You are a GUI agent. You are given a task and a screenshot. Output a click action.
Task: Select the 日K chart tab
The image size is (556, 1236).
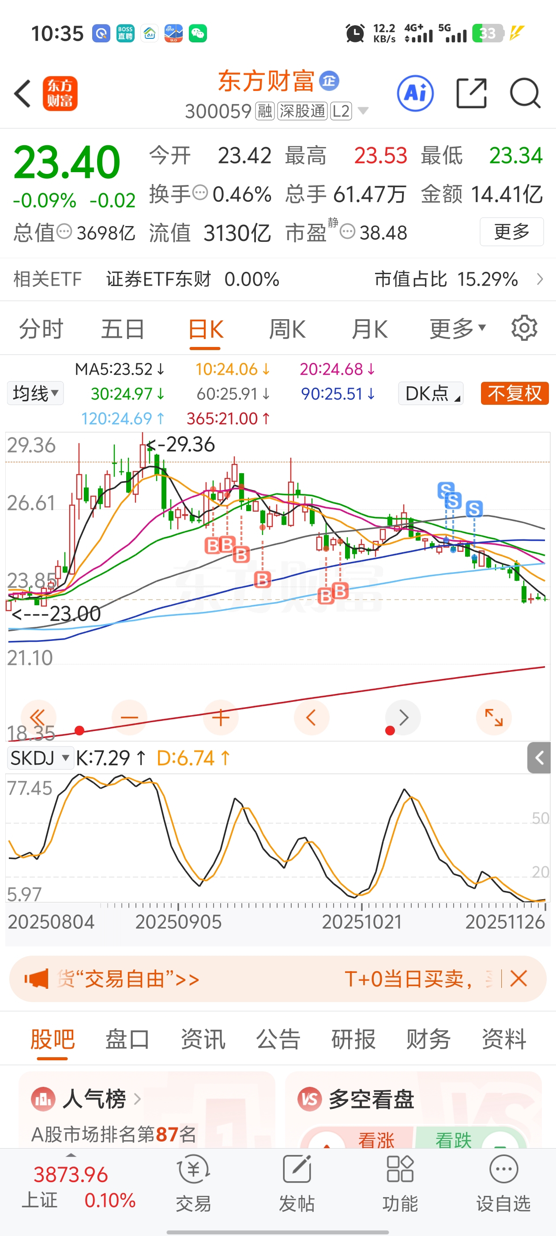205,329
